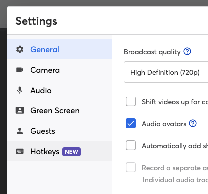Click the Individual audio tracks note
Image resolution: width=208 pixels, height=194 pixels.
click(175, 180)
